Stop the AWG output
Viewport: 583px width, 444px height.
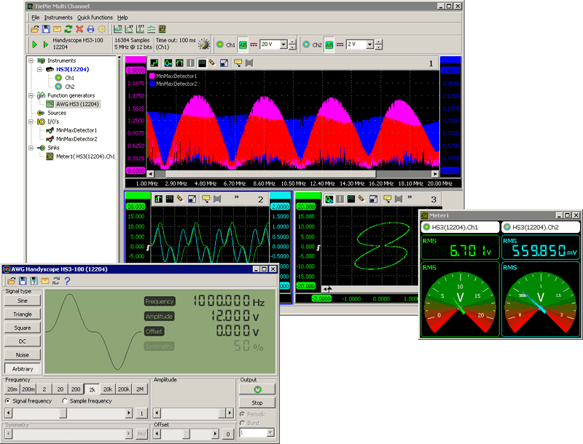(257, 403)
